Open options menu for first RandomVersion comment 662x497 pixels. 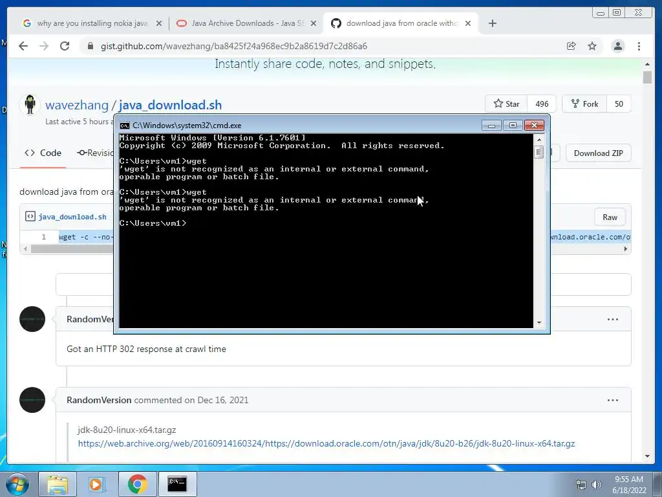pos(613,320)
